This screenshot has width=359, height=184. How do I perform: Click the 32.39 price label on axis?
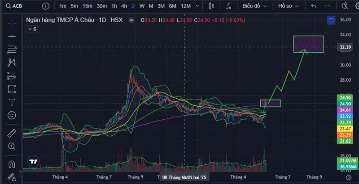pyautogui.click(x=346, y=47)
